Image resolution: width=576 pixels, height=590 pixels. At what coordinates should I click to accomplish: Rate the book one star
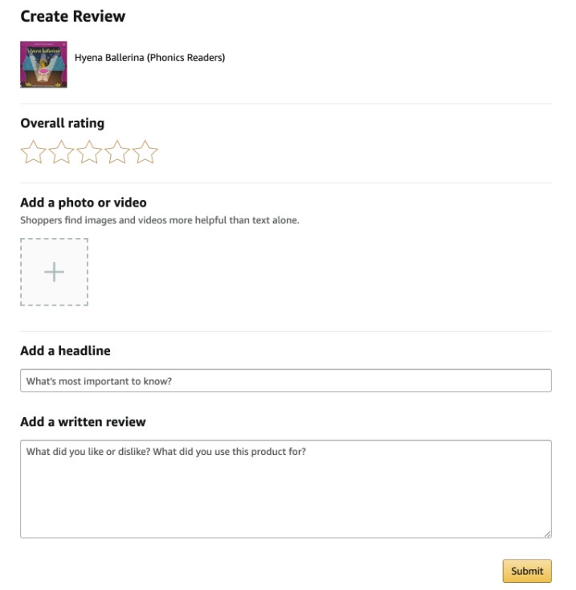pos(34,153)
